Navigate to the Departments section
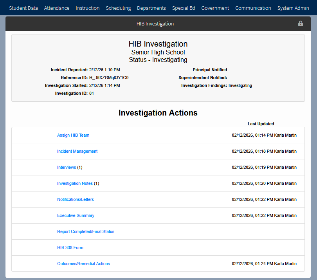The height and width of the screenshot is (280, 317). tap(151, 8)
